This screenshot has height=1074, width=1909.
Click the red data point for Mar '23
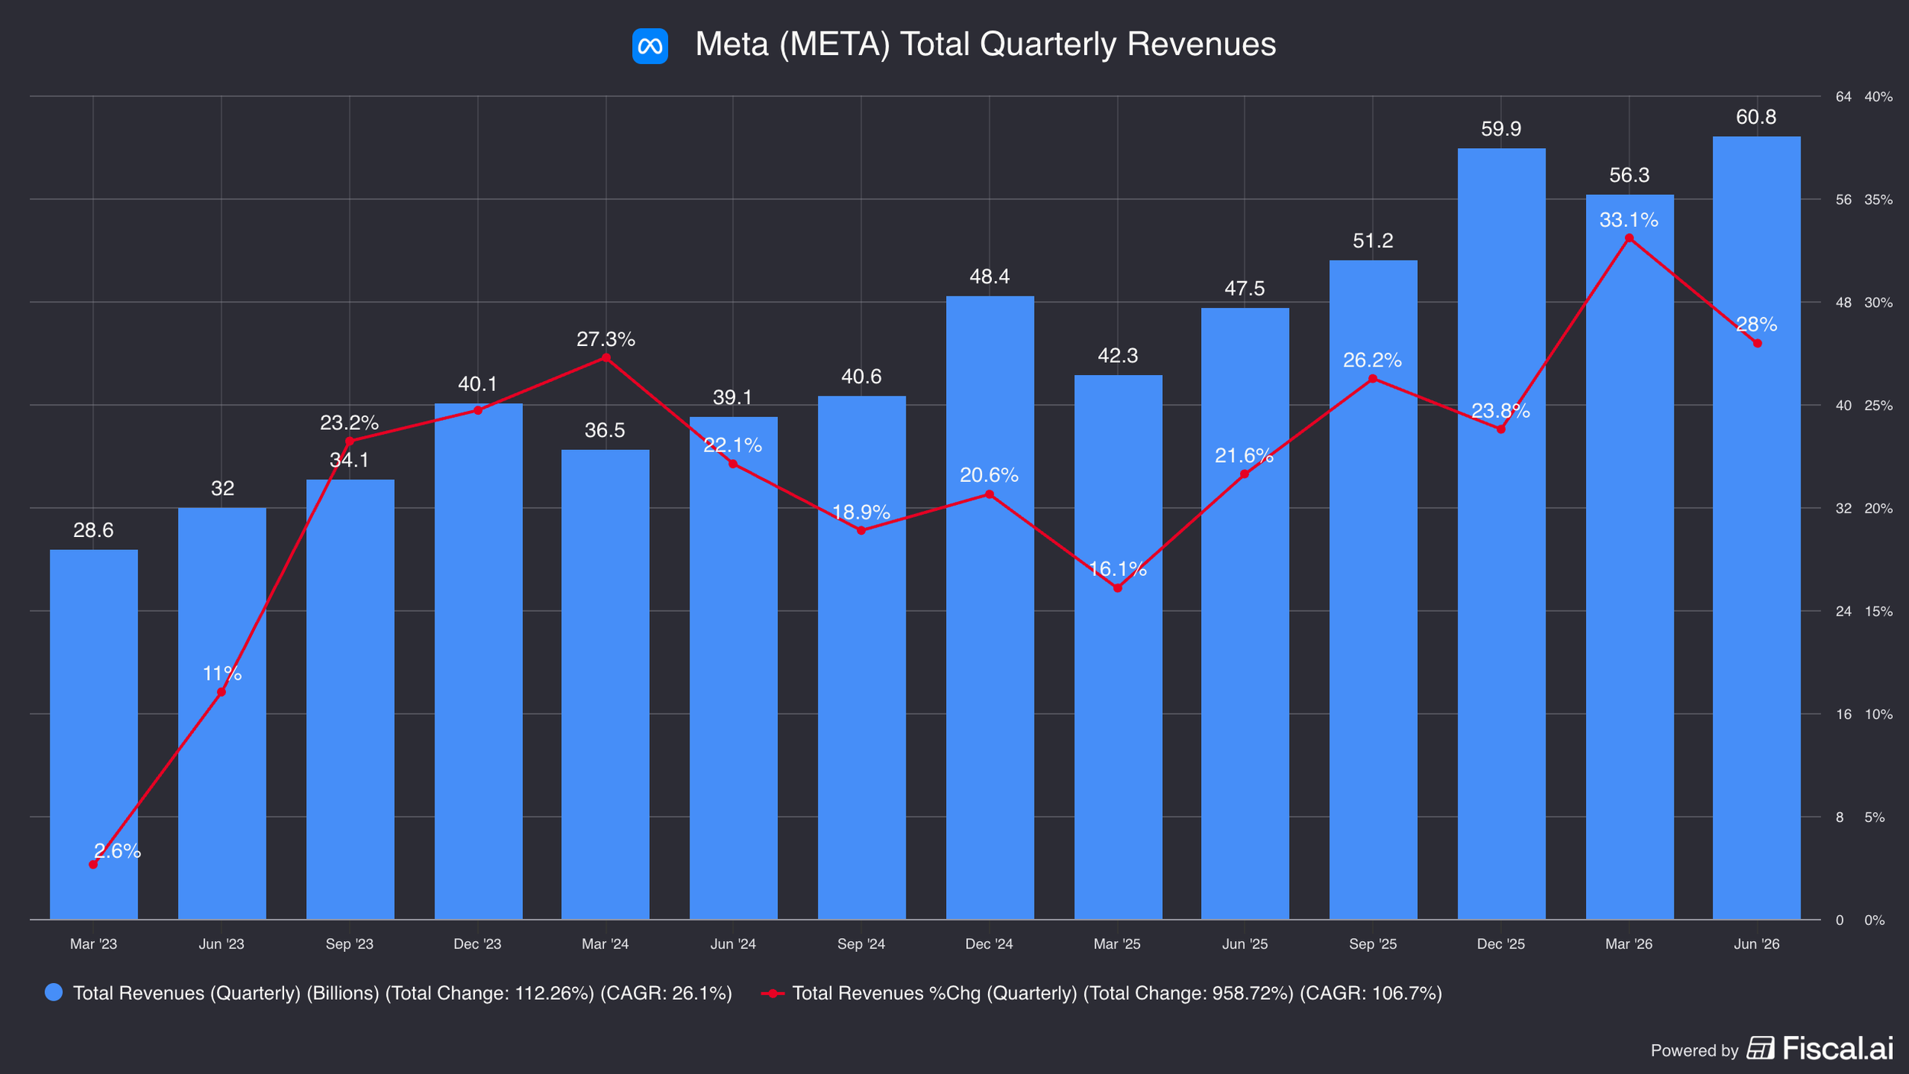point(93,865)
